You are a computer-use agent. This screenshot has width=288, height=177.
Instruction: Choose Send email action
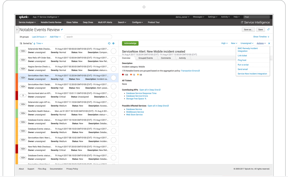(253, 69)
